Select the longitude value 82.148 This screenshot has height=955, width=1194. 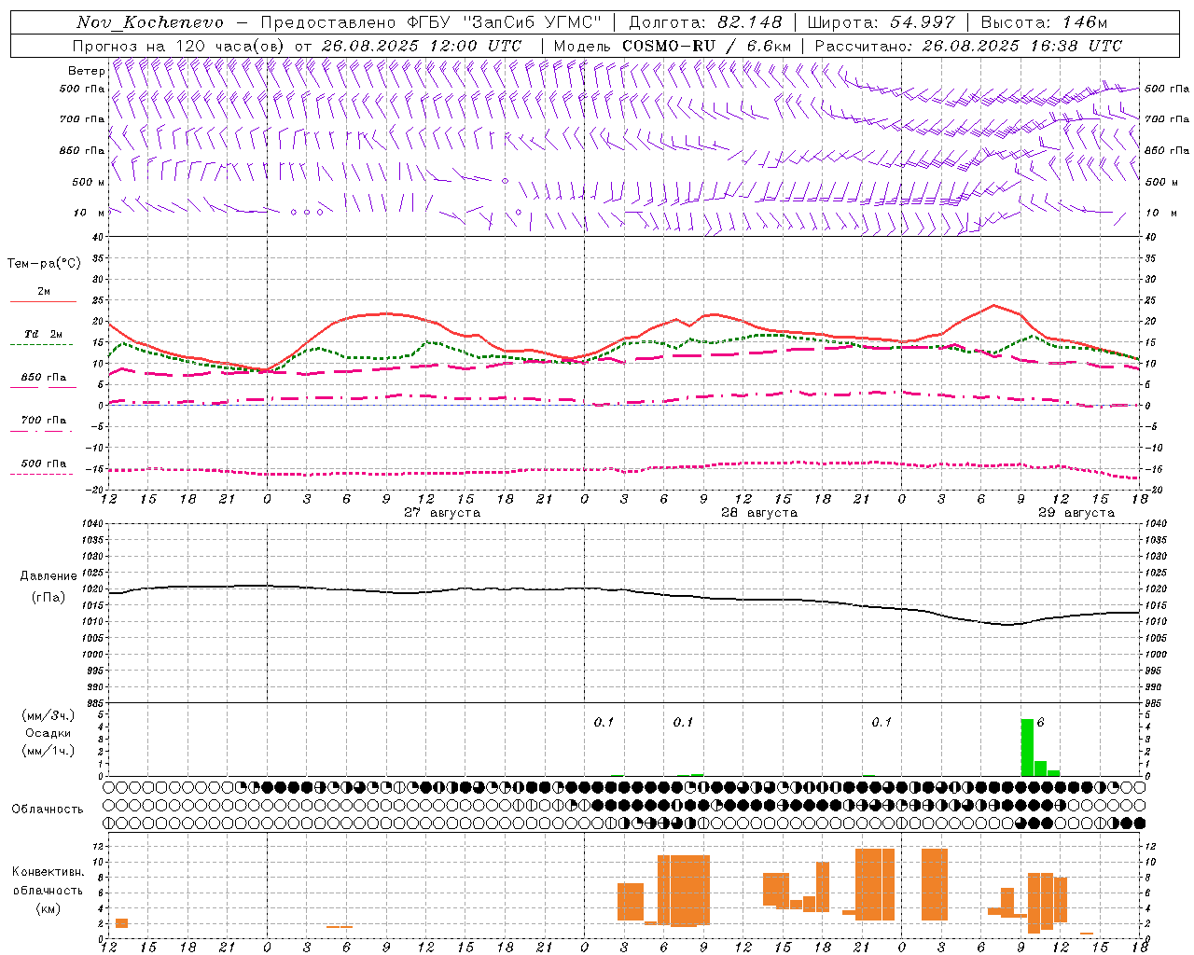coord(750,22)
